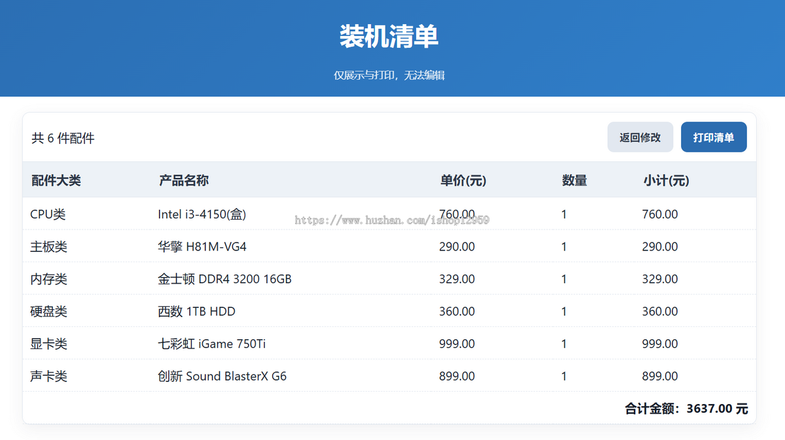Click the 打印清单 button
This screenshot has height=440, width=785.
714,137
